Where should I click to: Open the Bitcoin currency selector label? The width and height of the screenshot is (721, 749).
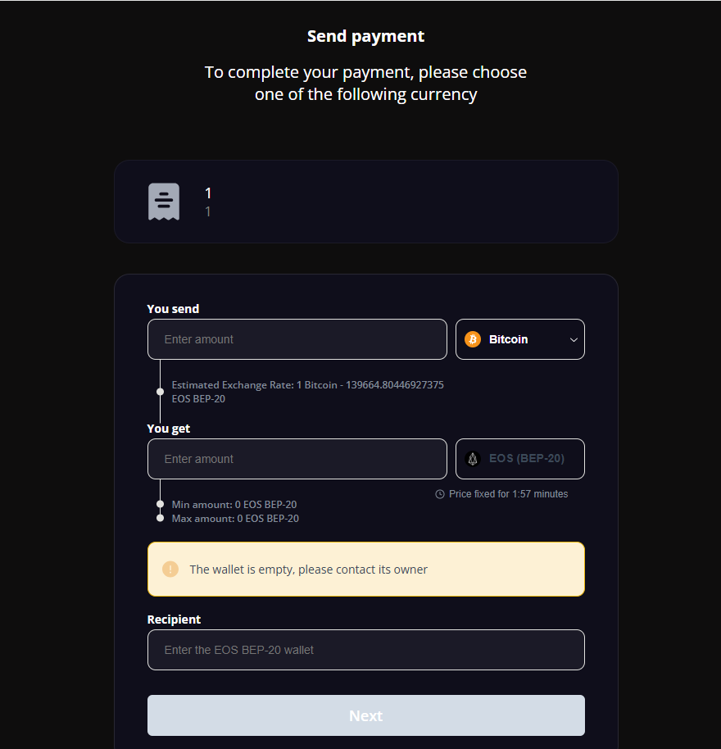pos(508,339)
